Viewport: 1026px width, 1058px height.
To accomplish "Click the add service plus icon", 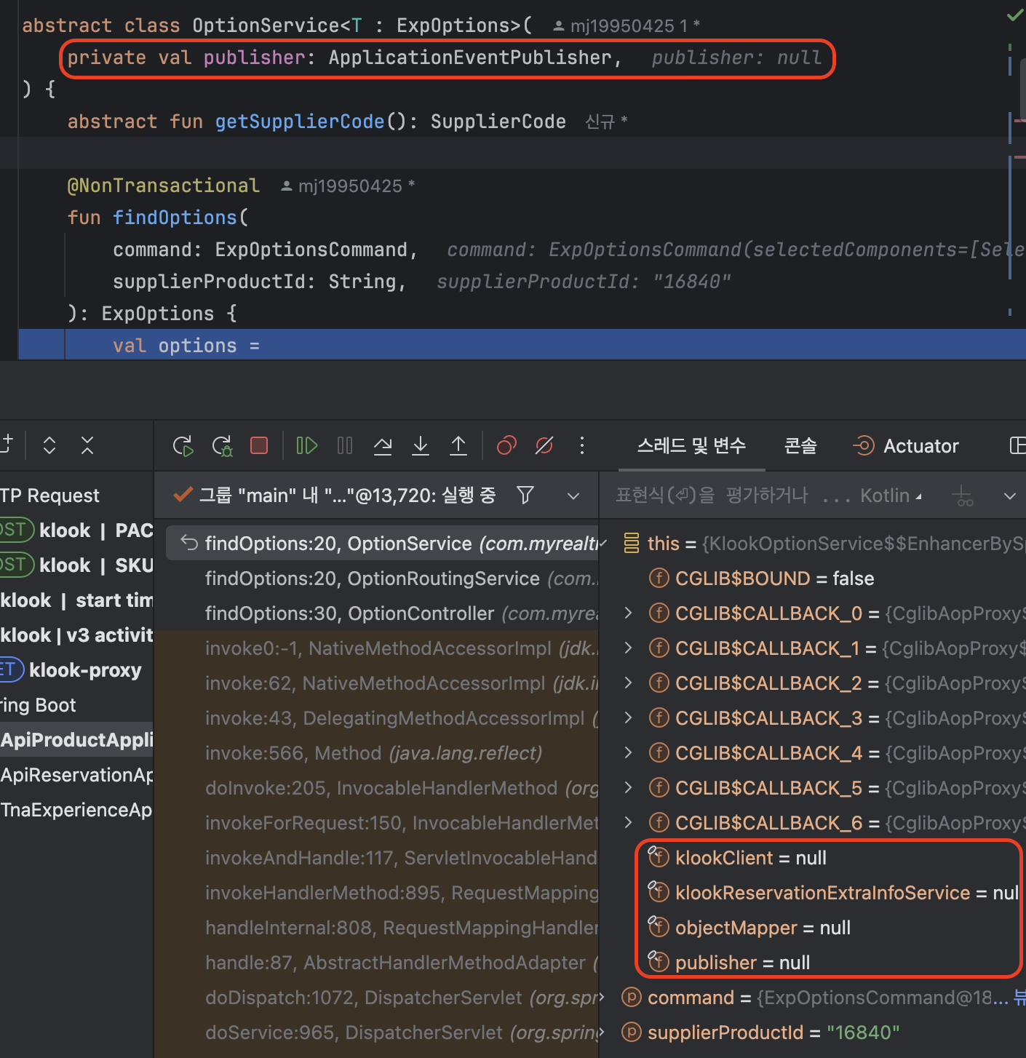I will click(x=7, y=444).
